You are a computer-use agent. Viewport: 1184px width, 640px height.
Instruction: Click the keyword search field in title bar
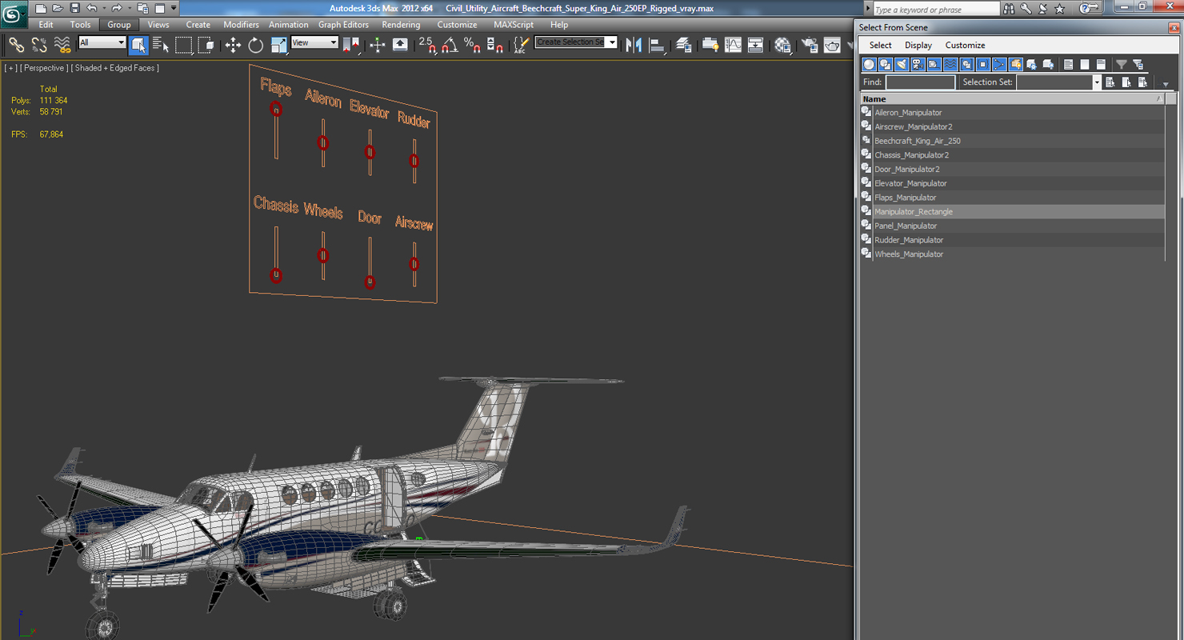(x=936, y=9)
